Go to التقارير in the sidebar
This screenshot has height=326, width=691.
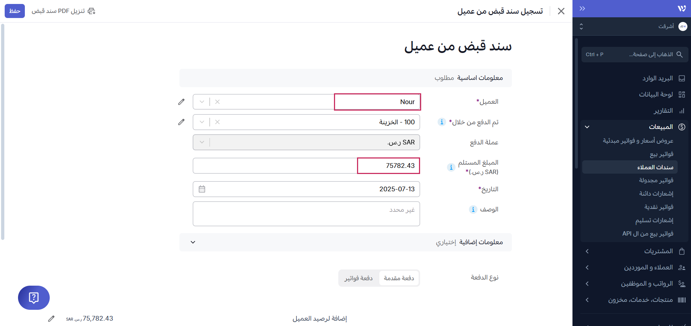pos(663,111)
